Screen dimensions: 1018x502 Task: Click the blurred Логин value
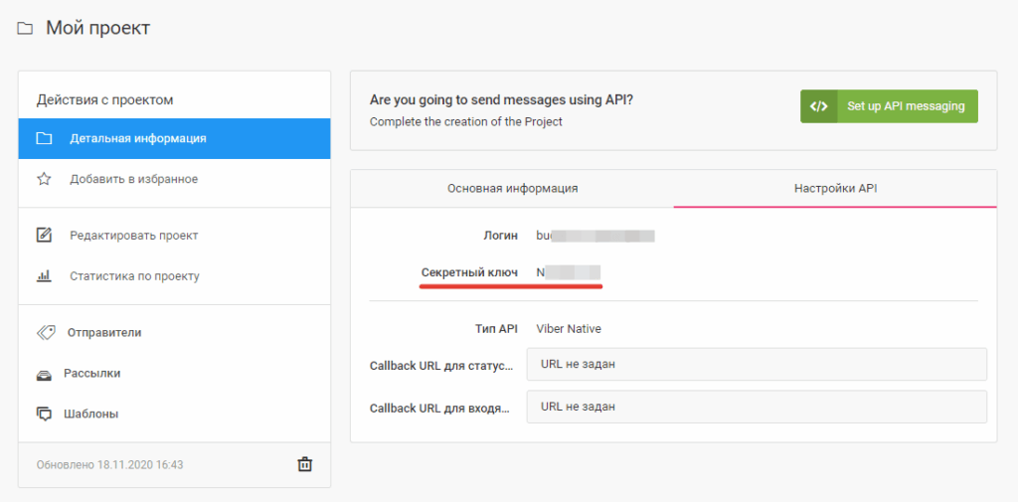click(x=594, y=236)
